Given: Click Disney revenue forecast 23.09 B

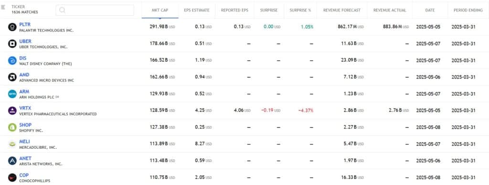Looking at the screenshot, I should coord(352,60).
